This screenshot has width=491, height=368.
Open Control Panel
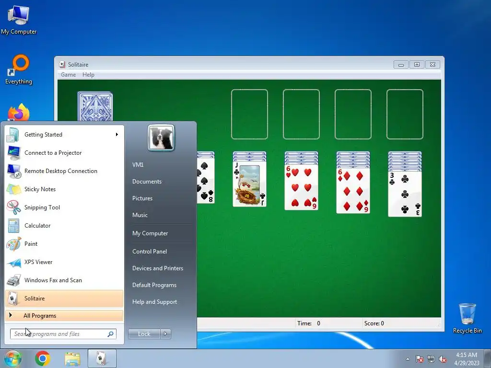coord(150,252)
